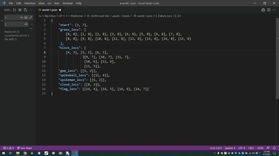The height and width of the screenshot is (156, 279).
Task: Open the Terminal menu
Action: coord(68,3)
